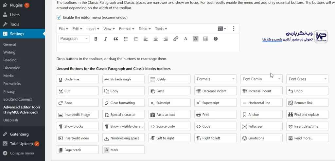Click the Underline unused button
Image resolution: width=335 pixels, height=161 pixels.
click(x=78, y=79)
